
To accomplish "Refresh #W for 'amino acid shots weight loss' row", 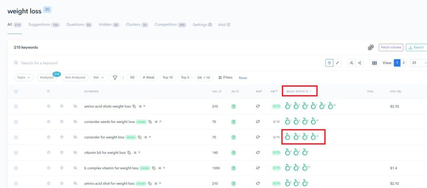I will [x=258, y=106].
